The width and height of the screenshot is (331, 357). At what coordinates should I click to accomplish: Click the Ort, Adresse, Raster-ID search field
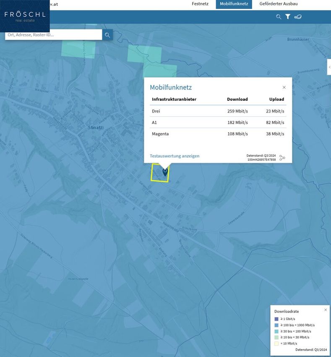tap(53, 35)
